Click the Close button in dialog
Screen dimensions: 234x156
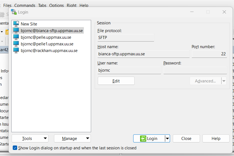coord(186,139)
